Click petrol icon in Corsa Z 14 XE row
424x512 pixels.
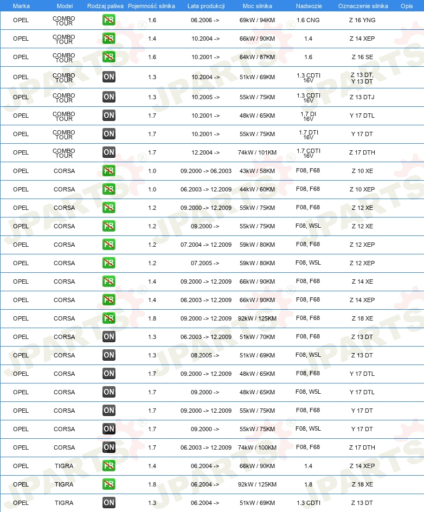pyautogui.click(x=108, y=281)
